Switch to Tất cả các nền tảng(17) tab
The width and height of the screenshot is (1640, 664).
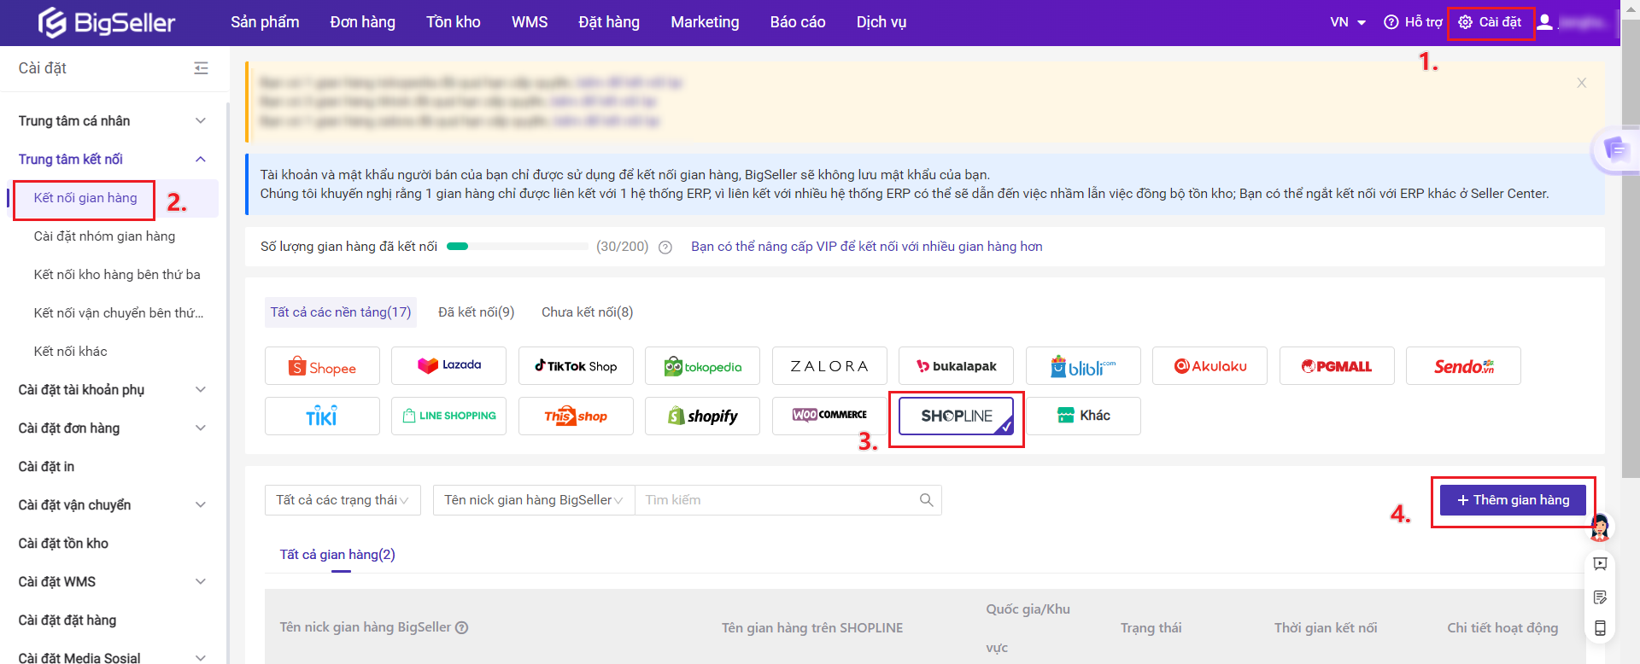click(341, 312)
